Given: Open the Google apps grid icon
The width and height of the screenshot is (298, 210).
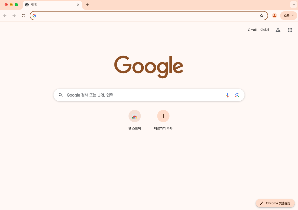Looking at the screenshot, I should [290, 30].
